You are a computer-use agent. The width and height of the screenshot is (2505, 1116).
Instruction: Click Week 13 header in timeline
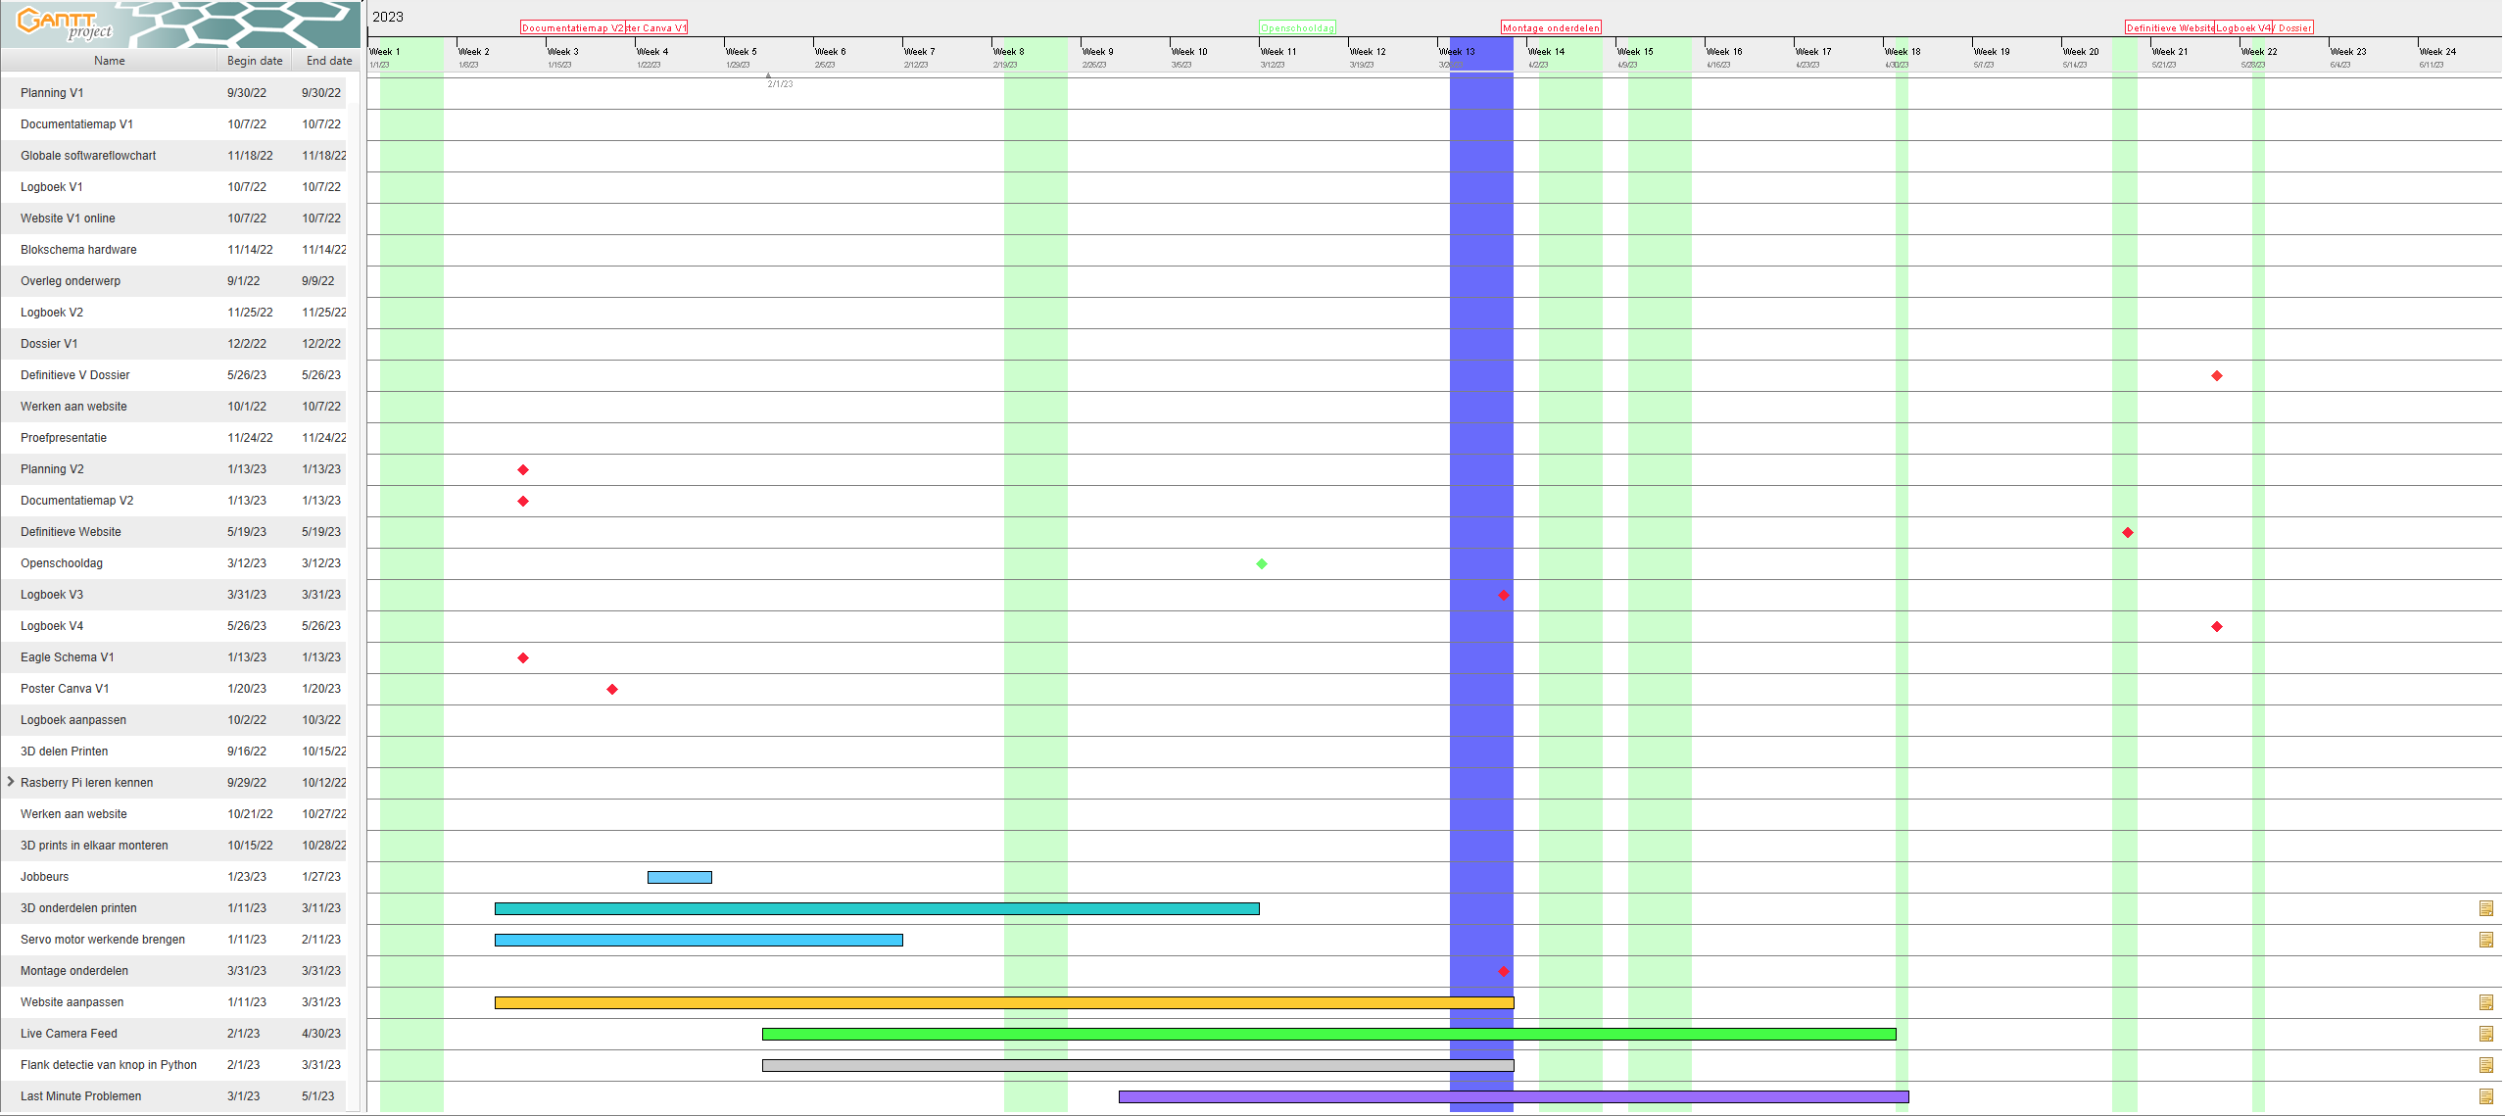(1457, 52)
